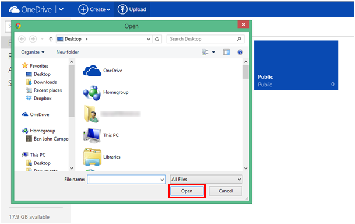355x224 pixels.
Task: Go forward in the file dialog
Action: tap(33, 39)
